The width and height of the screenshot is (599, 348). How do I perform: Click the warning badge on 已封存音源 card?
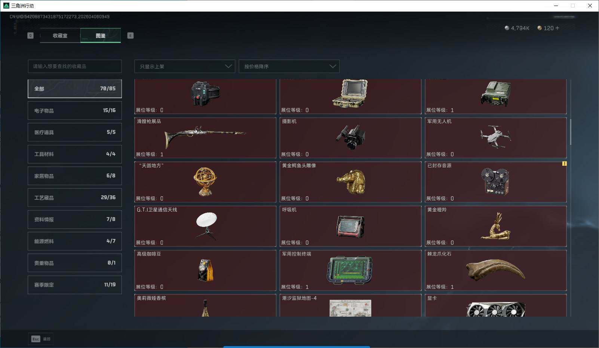point(565,164)
